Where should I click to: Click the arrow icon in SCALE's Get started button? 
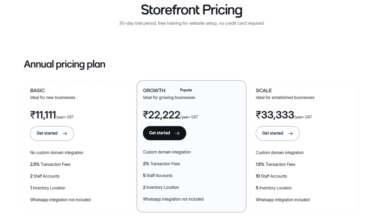coord(290,133)
